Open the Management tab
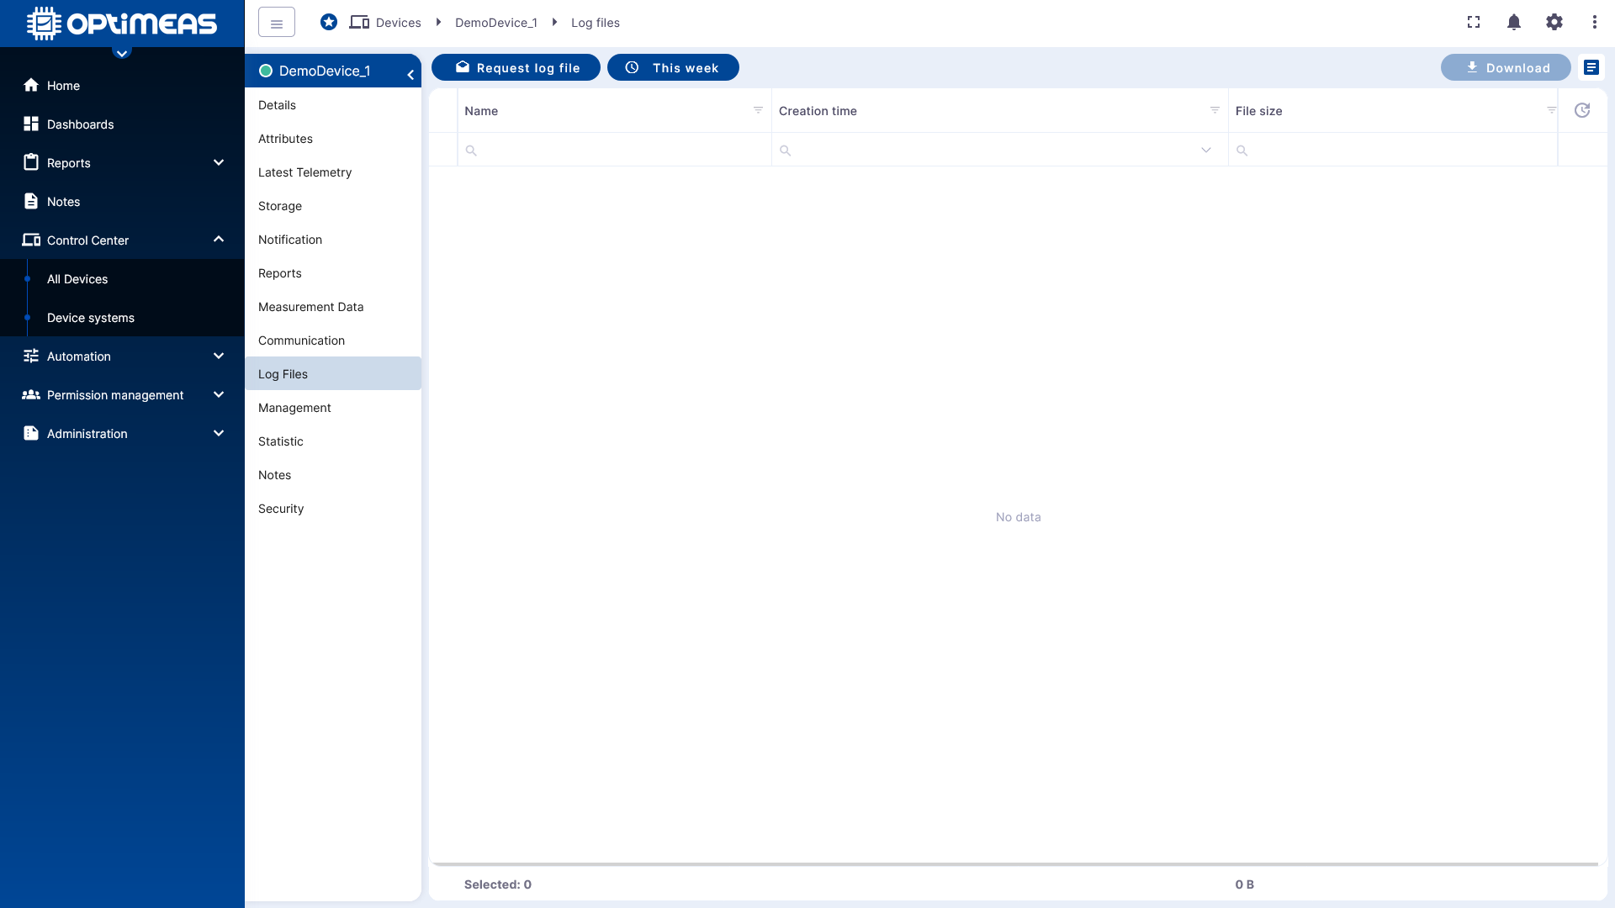This screenshot has width=1615, height=908. click(333, 408)
